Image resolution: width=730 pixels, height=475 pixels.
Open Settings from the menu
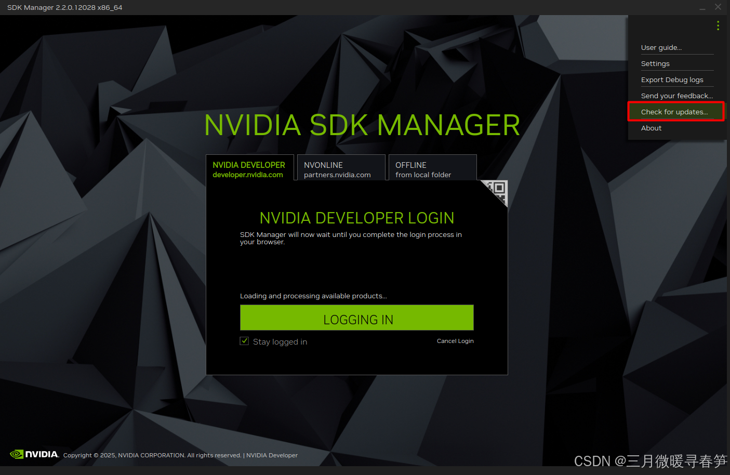pos(655,63)
